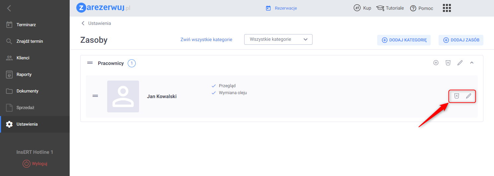Click Zwiń wszystkie kategorie link
This screenshot has width=494, height=176.
tap(206, 39)
